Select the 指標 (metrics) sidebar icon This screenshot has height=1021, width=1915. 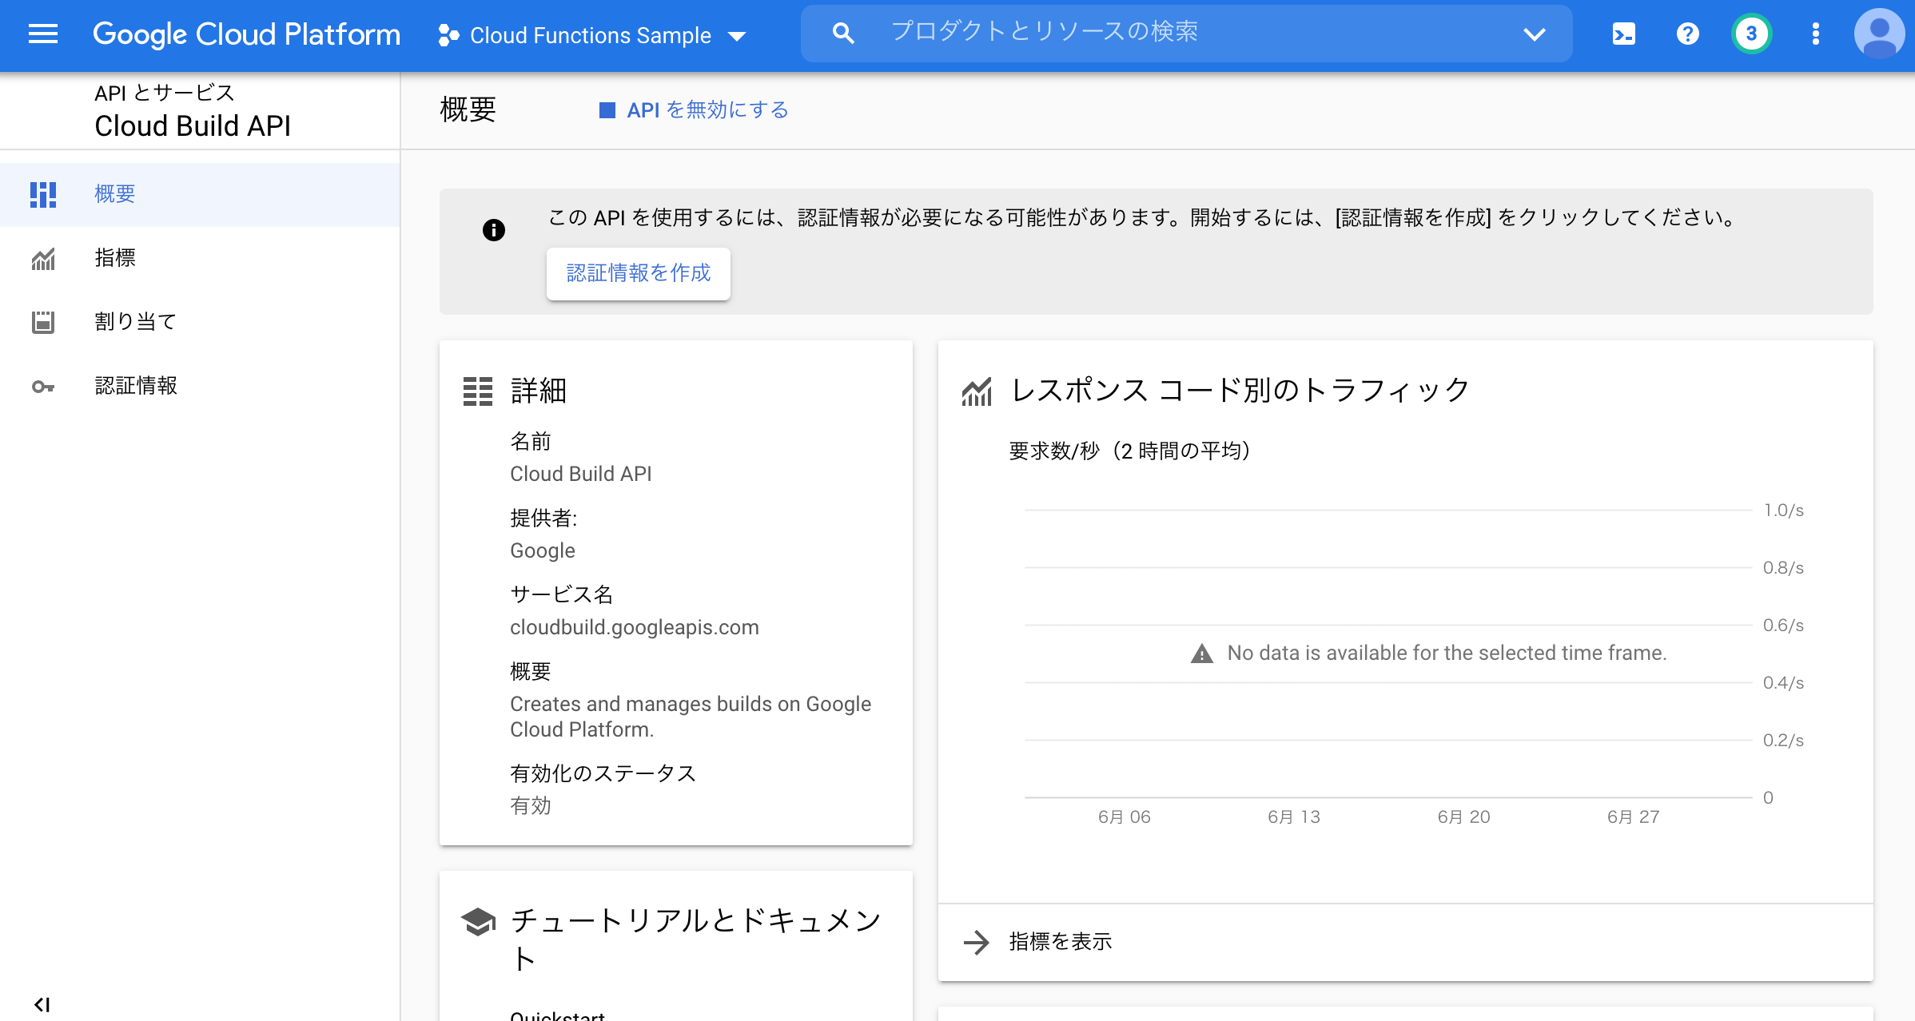43,258
